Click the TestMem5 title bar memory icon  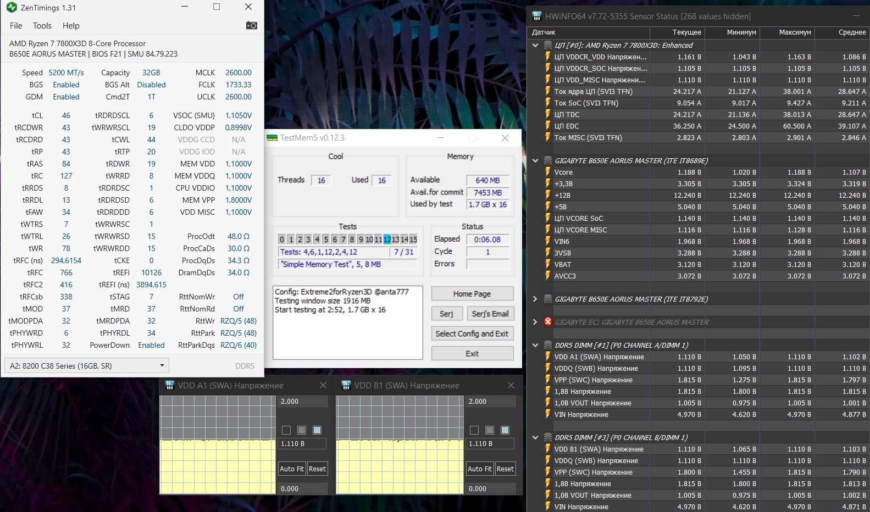[272, 138]
